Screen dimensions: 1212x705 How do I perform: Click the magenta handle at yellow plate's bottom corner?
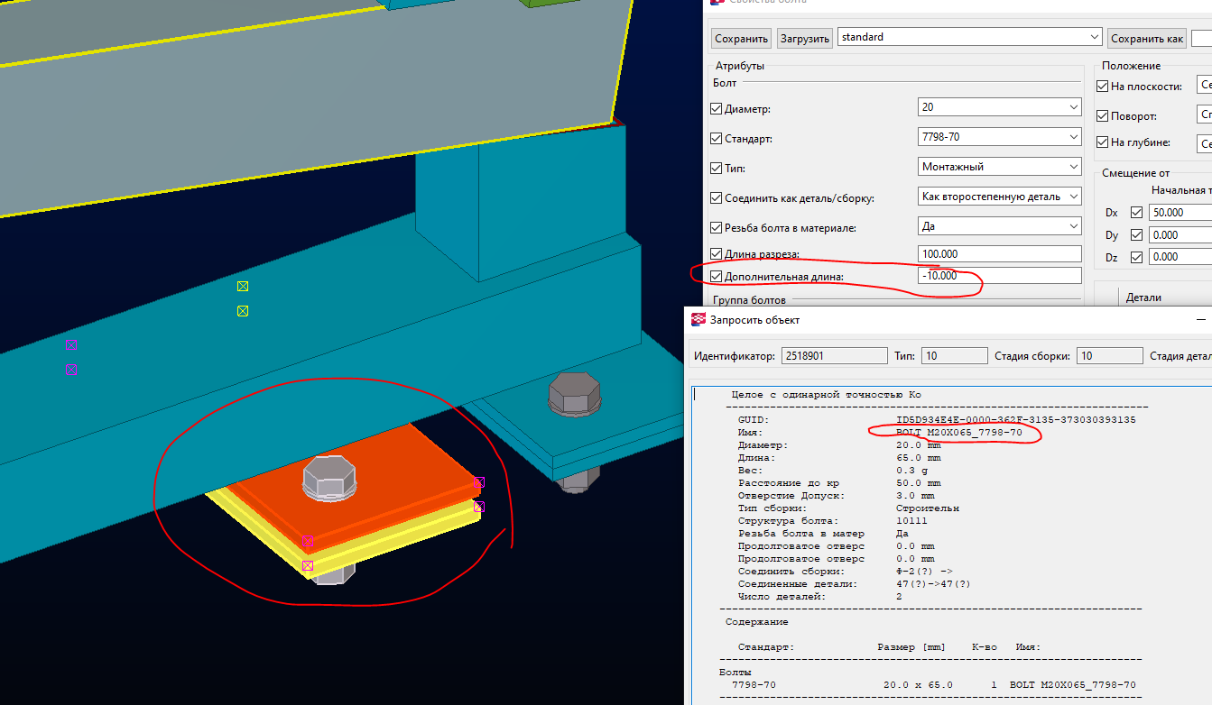pyautogui.click(x=308, y=565)
